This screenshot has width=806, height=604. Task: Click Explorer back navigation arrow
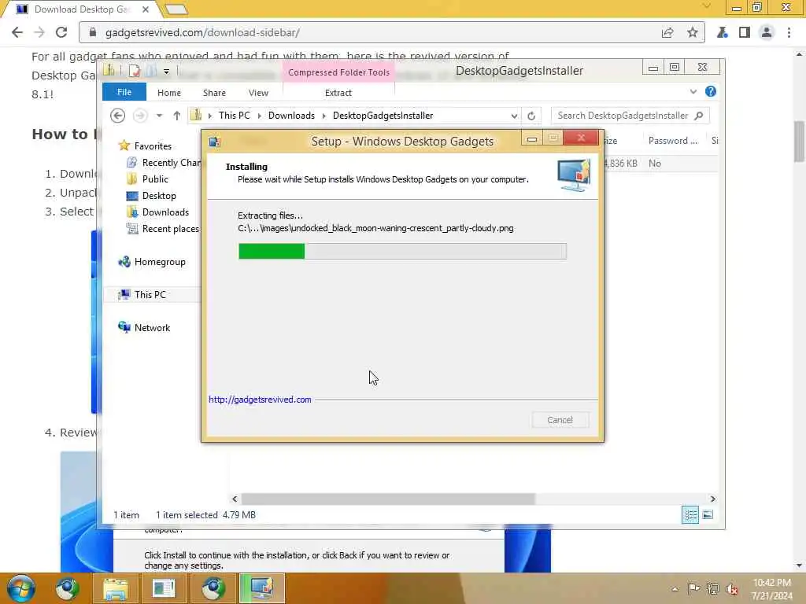[x=118, y=116]
